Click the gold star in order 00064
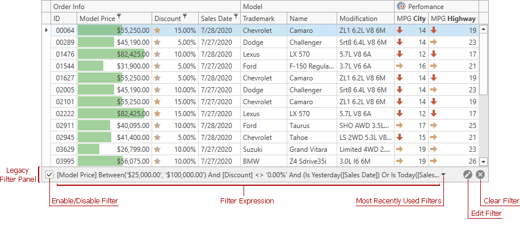The height and width of the screenshot is (226, 520). coord(157,31)
